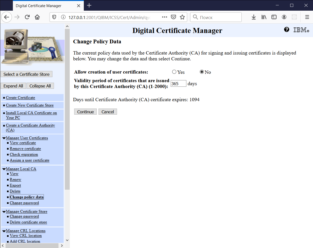Close the Digital Certificate Manager tab
313x248 pixels.
click(79, 6)
